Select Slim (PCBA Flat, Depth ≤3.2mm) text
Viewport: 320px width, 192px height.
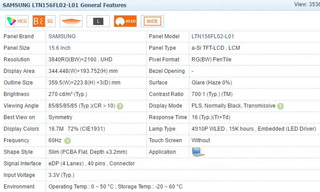click(88, 152)
